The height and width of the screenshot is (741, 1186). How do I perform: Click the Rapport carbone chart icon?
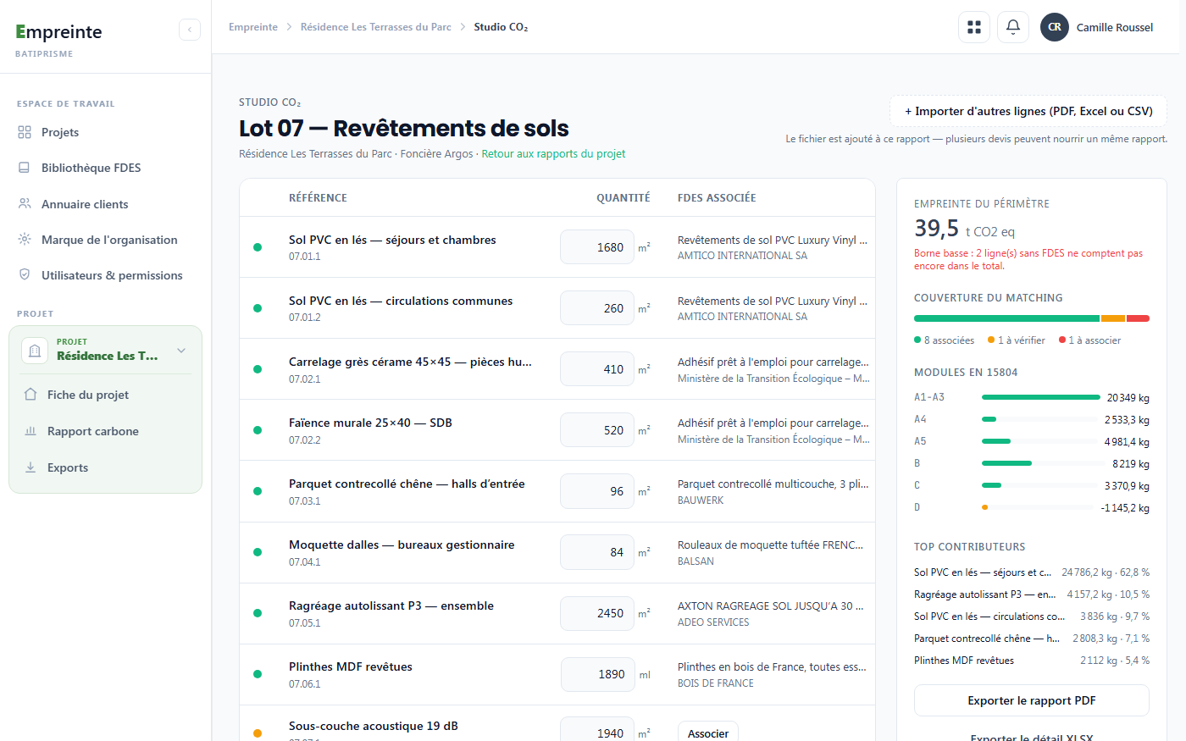[30, 431]
